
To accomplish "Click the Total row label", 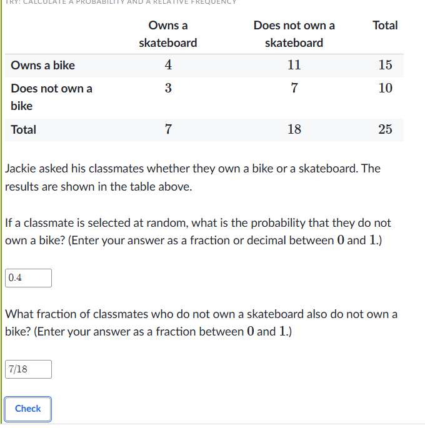I will pyautogui.click(x=24, y=130).
